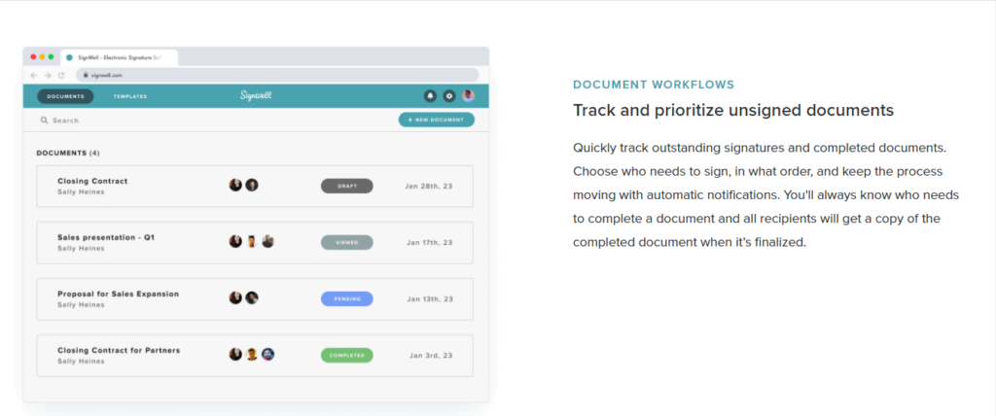This screenshot has height=416, width=996.
Task: Click first avatar in Closing Contract row
Action: tap(235, 185)
